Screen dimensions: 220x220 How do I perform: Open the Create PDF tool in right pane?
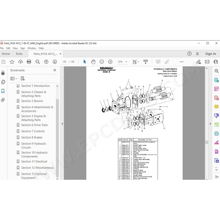tap(217, 98)
